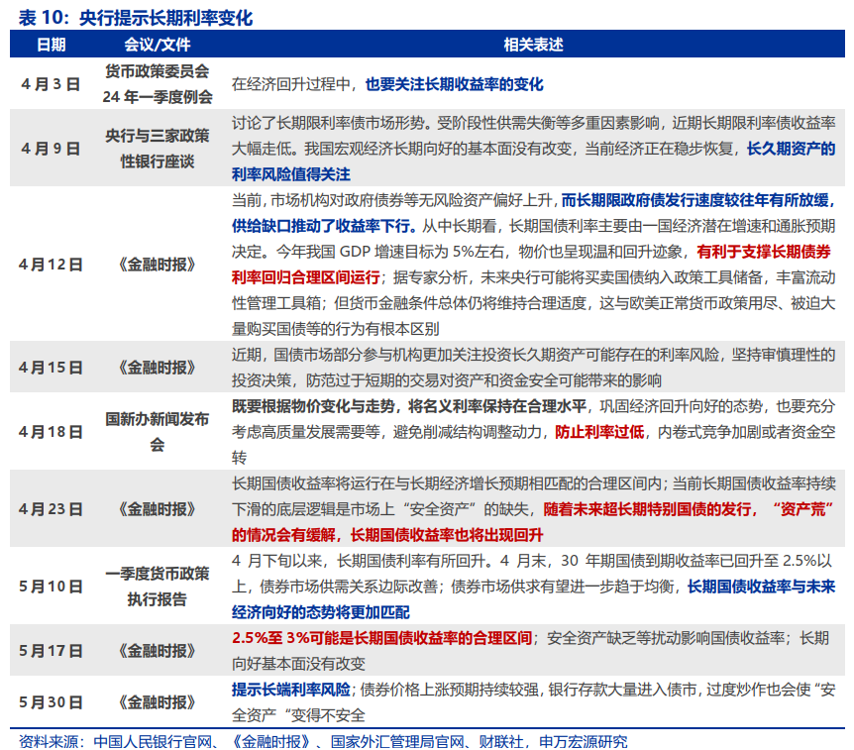Click the blue phrase 经济向好的态势将更加匹配
This screenshot has height=750, width=854.
[320, 612]
